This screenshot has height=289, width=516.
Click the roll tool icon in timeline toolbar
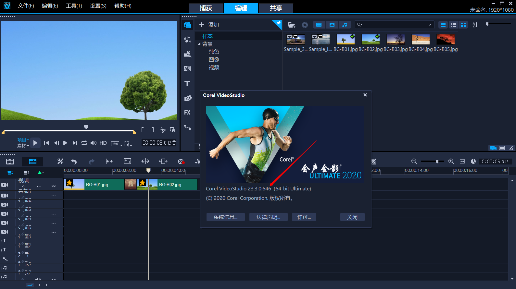[145, 161]
